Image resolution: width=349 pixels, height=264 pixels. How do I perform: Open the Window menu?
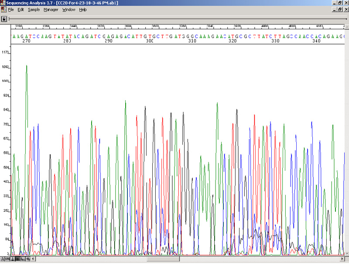click(x=69, y=10)
